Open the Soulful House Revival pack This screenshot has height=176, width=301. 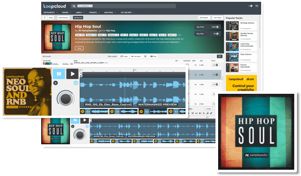241,36
